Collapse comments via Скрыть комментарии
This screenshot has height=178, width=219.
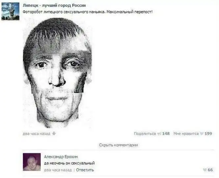pyautogui.click(x=119, y=145)
